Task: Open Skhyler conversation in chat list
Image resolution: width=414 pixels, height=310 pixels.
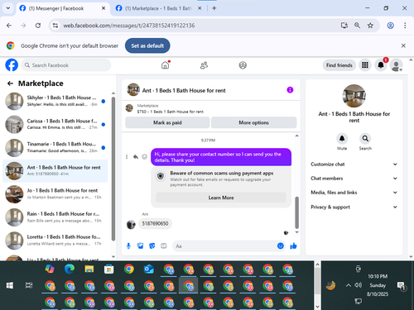Action: 55,101
